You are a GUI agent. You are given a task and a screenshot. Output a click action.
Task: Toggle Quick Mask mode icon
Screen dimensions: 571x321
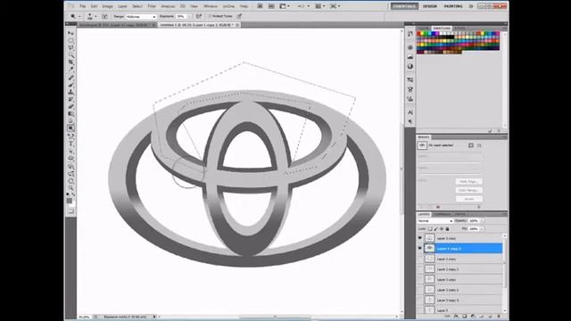[x=70, y=211]
